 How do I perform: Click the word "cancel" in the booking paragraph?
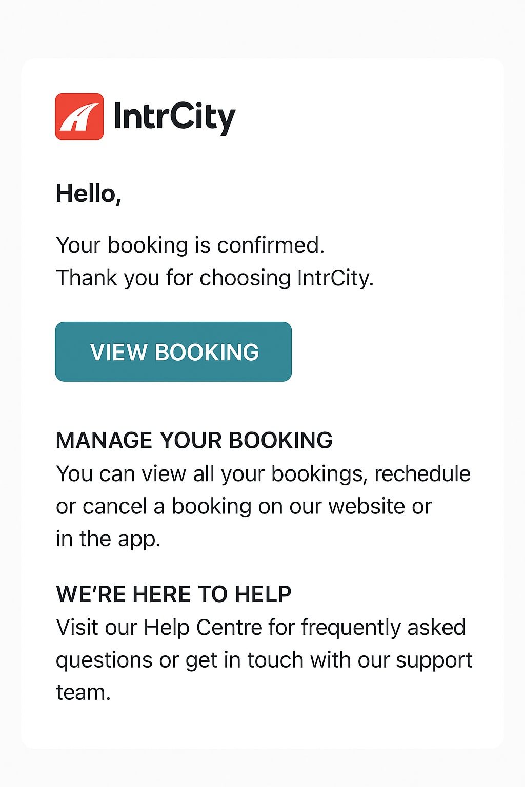click(x=114, y=506)
